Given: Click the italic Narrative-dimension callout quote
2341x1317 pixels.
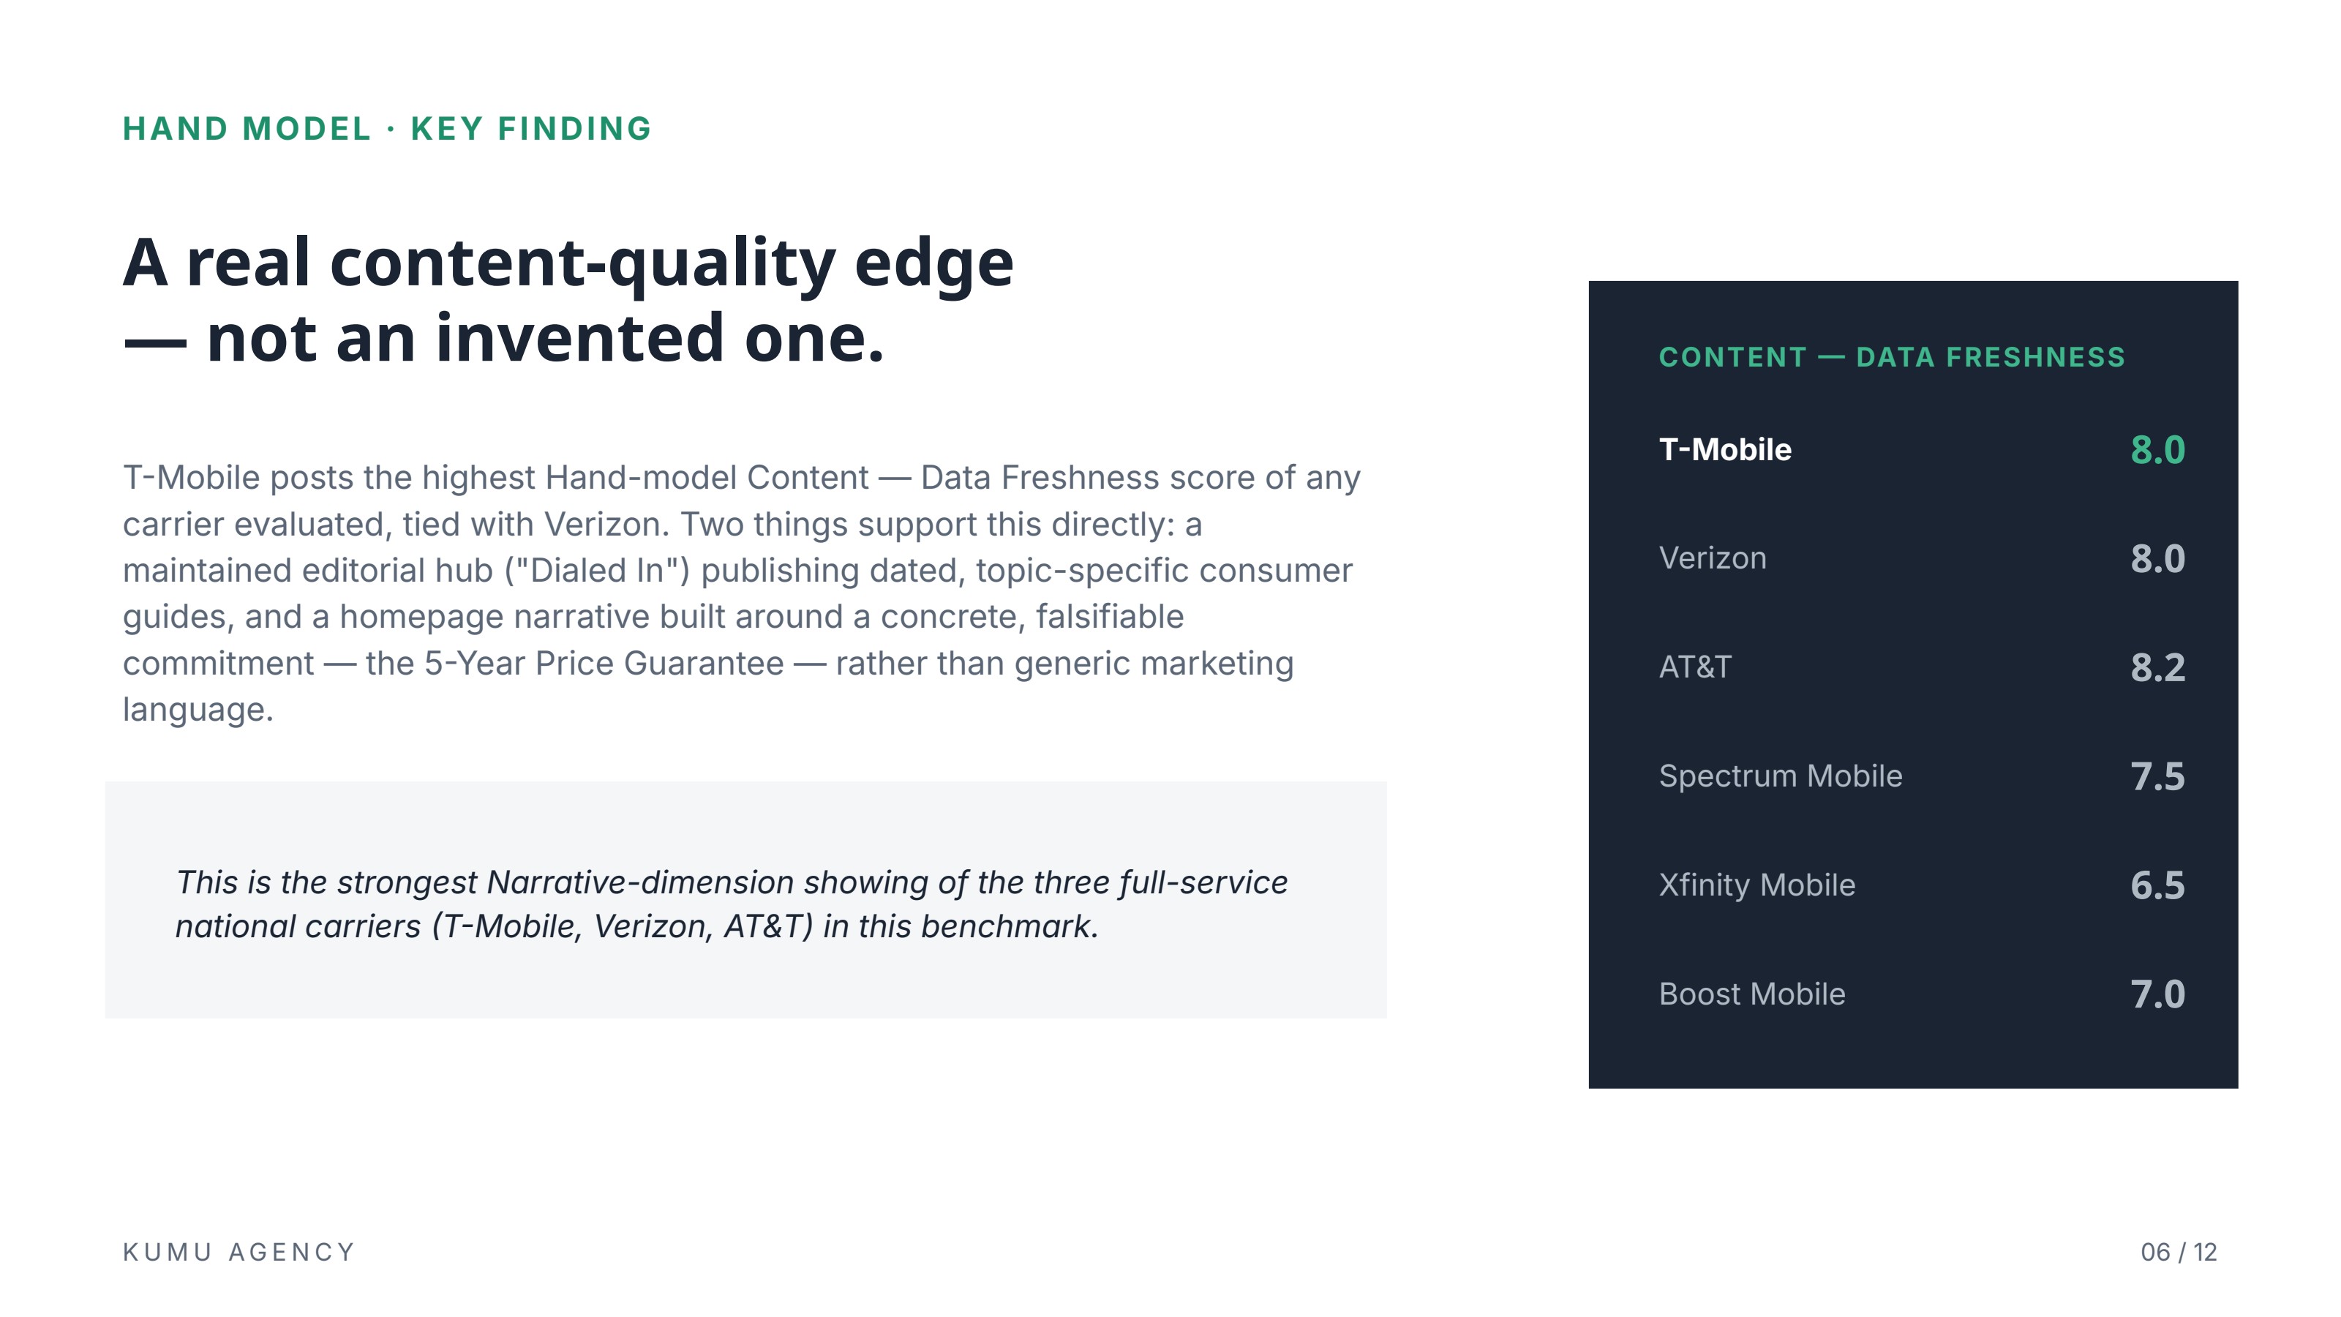Looking at the screenshot, I should coord(732,904).
